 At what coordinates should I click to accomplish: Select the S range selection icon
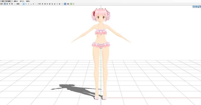coord(26,4)
